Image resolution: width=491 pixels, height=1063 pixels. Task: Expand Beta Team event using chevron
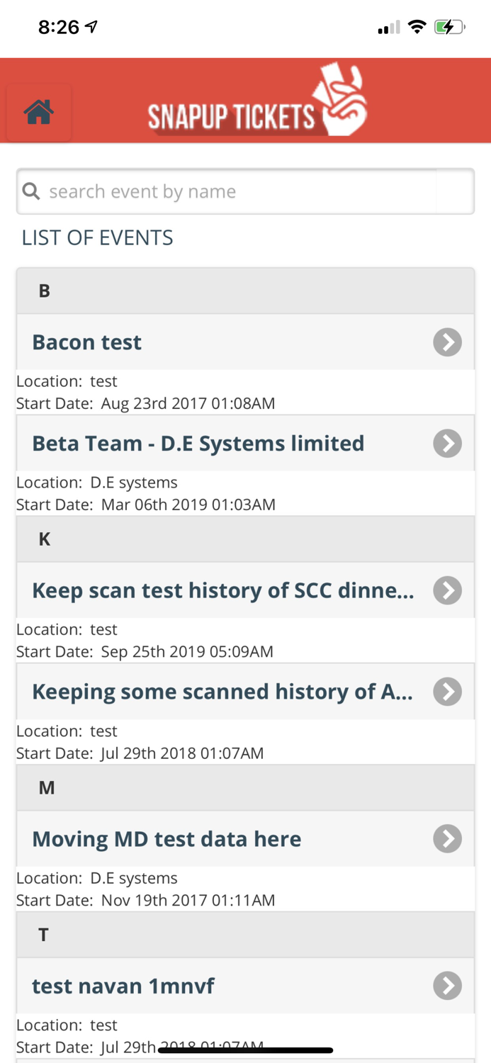(x=447, y=444)
